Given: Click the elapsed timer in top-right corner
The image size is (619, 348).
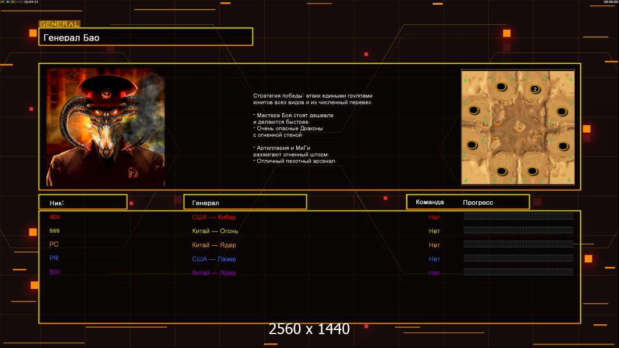Looking at the screenshot, I should [x=610, y=2].
